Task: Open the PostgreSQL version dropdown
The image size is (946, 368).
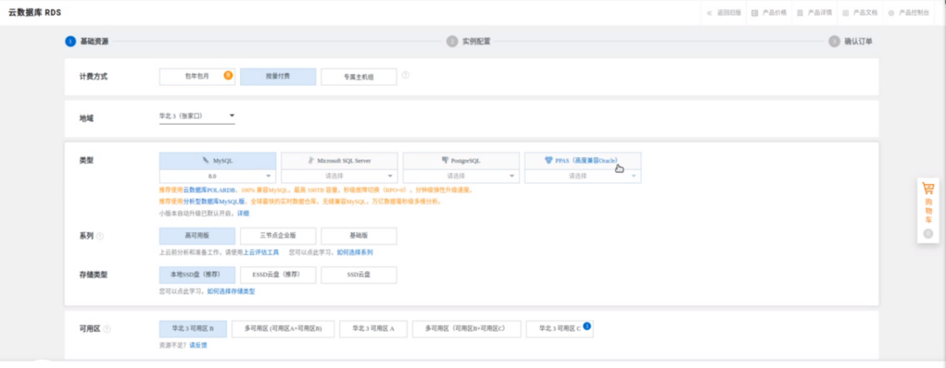Action: pyautogui.click(x=461, y=177)
